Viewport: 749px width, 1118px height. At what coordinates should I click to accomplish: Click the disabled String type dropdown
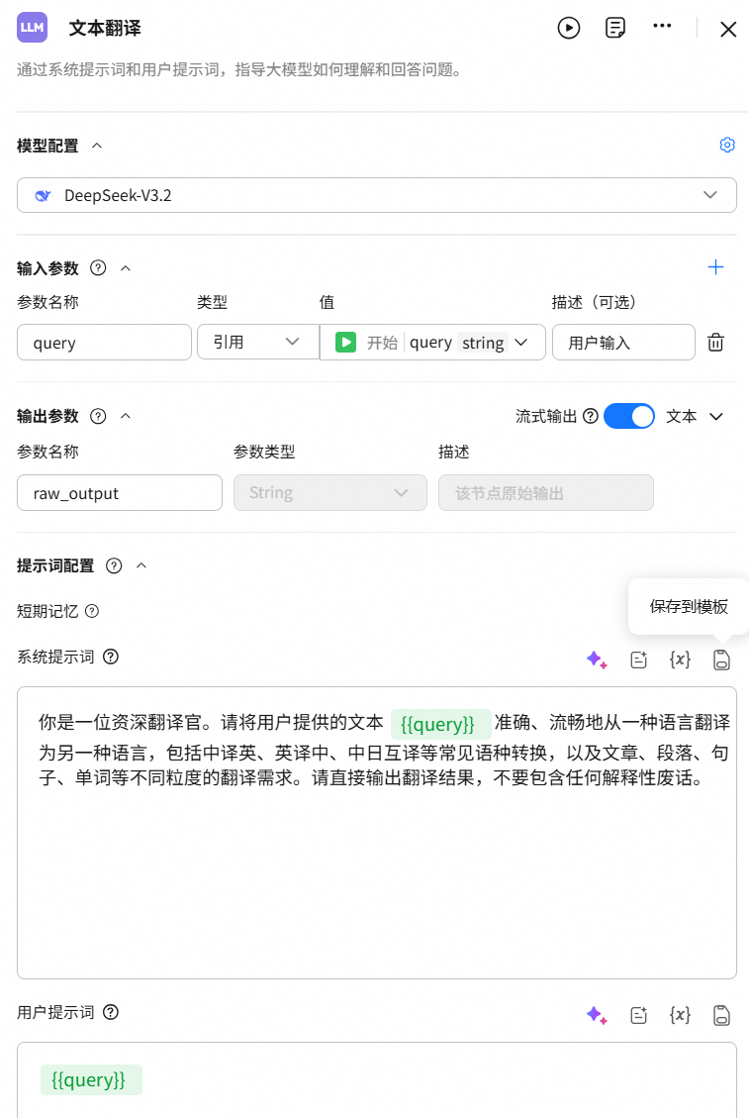(329, 493)
